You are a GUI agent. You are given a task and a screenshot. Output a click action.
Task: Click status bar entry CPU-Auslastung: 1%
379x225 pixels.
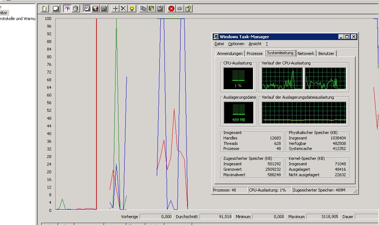point(270,190)
